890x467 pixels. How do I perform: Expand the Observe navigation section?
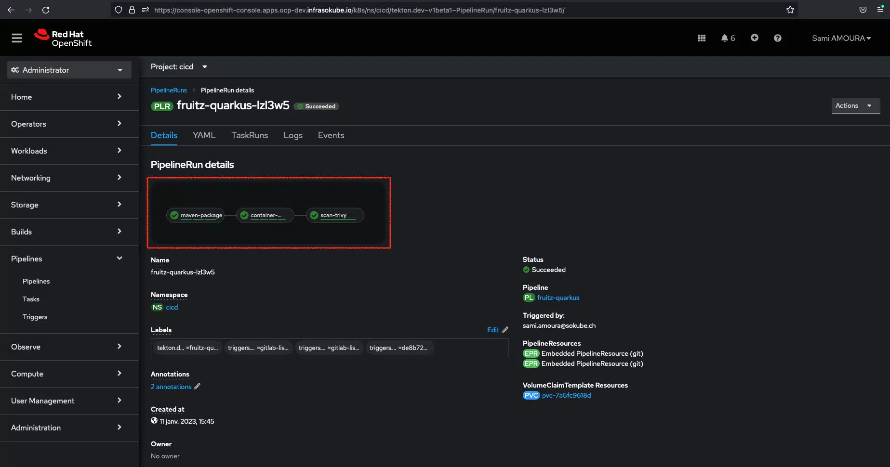click(x=69, y=347)
